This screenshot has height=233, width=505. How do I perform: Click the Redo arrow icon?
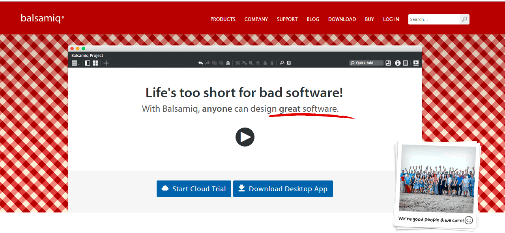pyautogui.click(x=208, y=63)
